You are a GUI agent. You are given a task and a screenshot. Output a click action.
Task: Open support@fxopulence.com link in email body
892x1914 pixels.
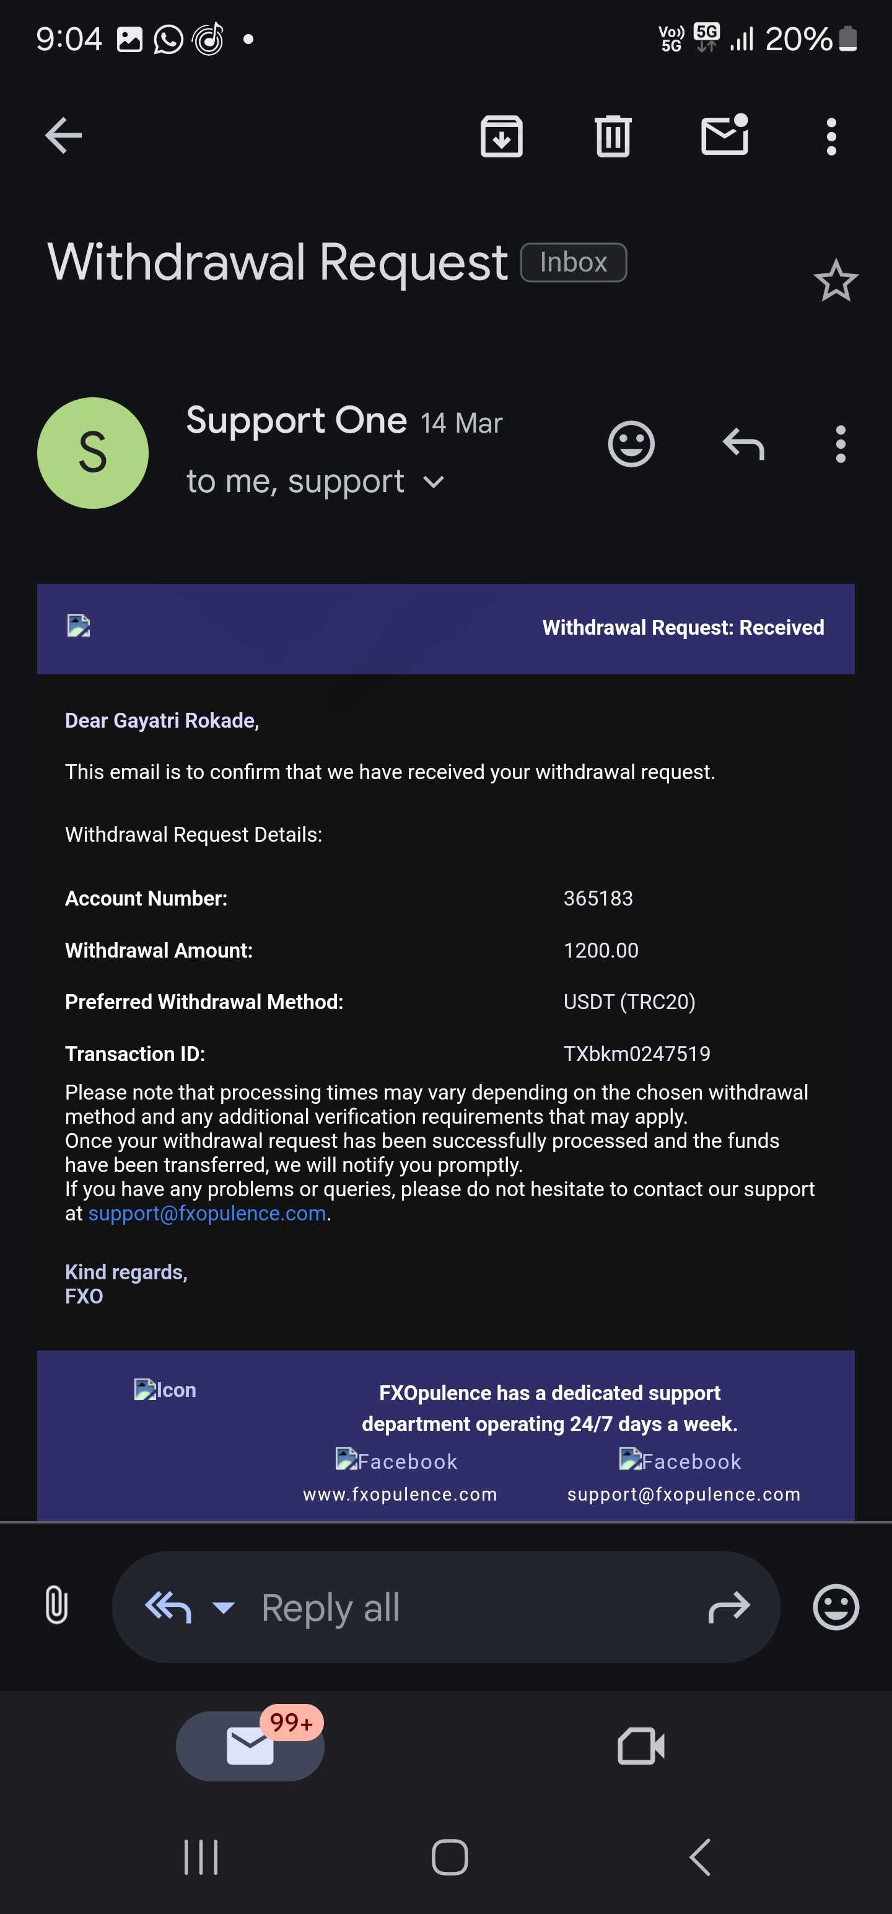(208, 1214)
